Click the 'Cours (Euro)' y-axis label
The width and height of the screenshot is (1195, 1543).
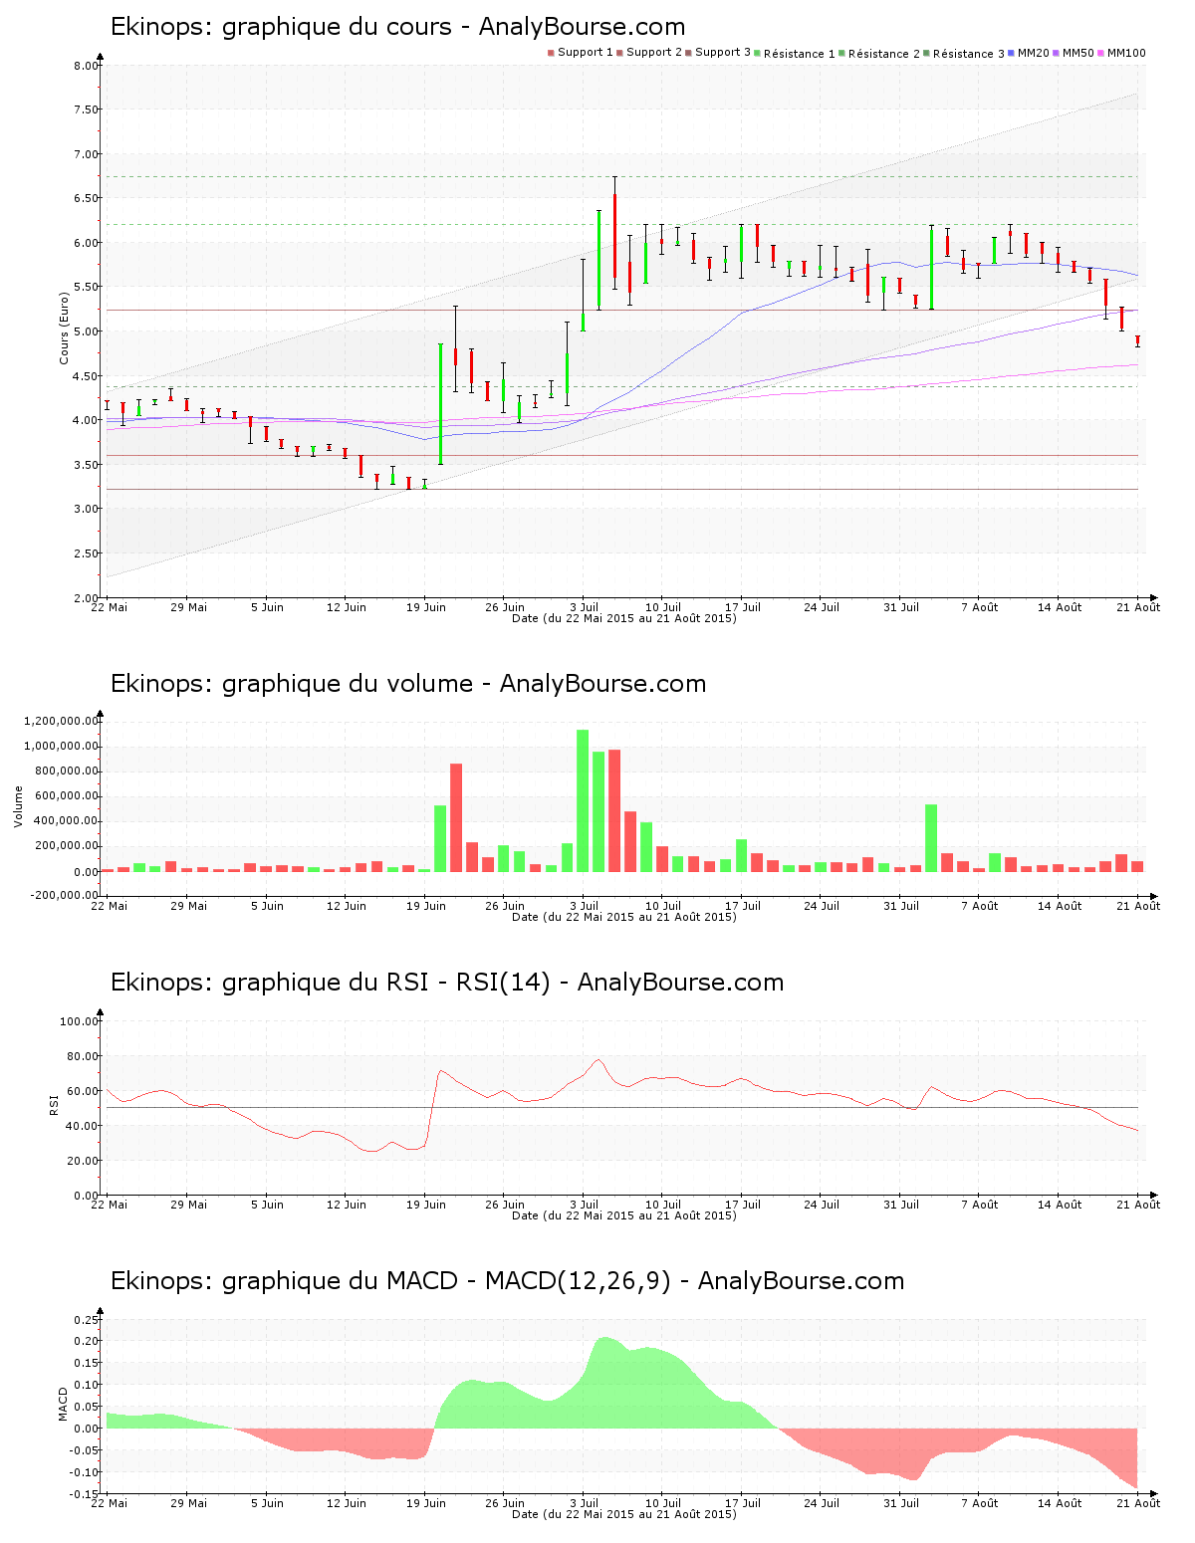(x=64, y=328)
